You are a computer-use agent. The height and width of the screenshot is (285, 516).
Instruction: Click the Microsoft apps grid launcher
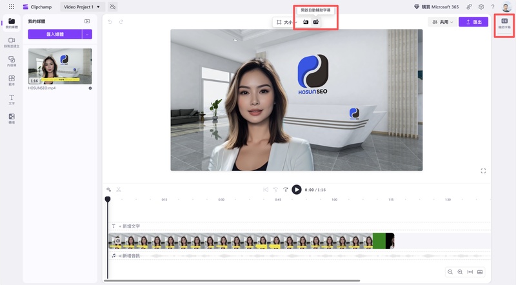coord(11,6)
